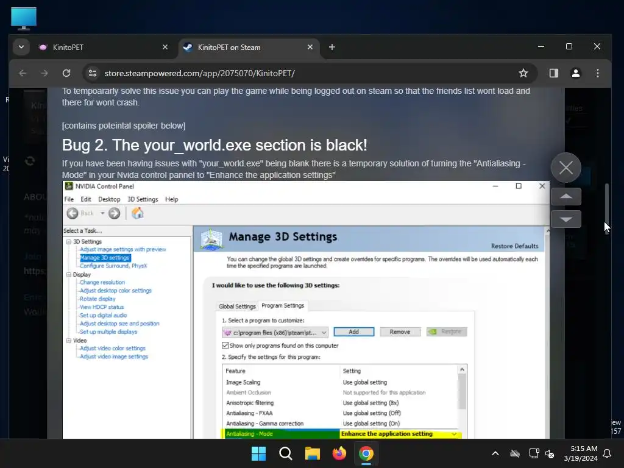Open Rotate display task
Screen dimensions: 624x468
(97, 299)
